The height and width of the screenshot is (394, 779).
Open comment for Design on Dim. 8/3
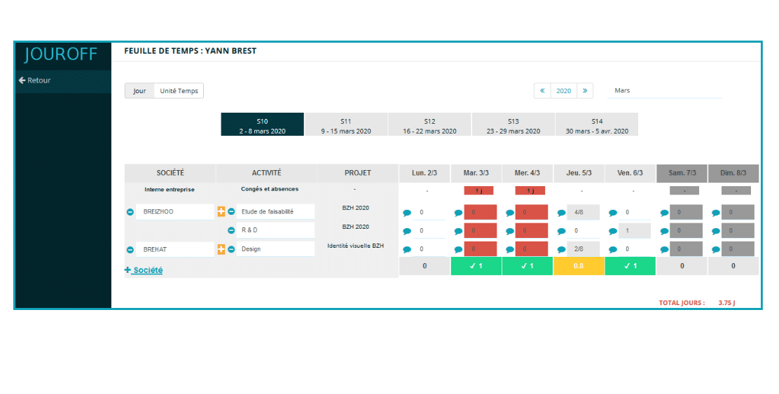(x=715, y=250)
